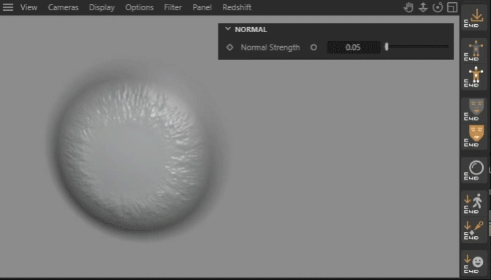Click the sphere circle C4D icon

click(474, 170)
